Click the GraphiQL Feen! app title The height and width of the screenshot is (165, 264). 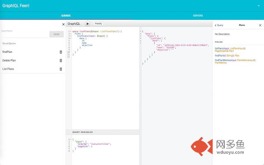(16, 5)
